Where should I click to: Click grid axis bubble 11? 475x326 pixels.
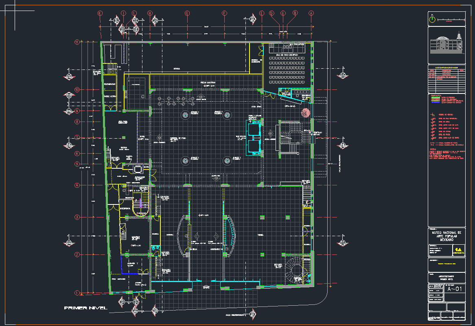(77, 42)
